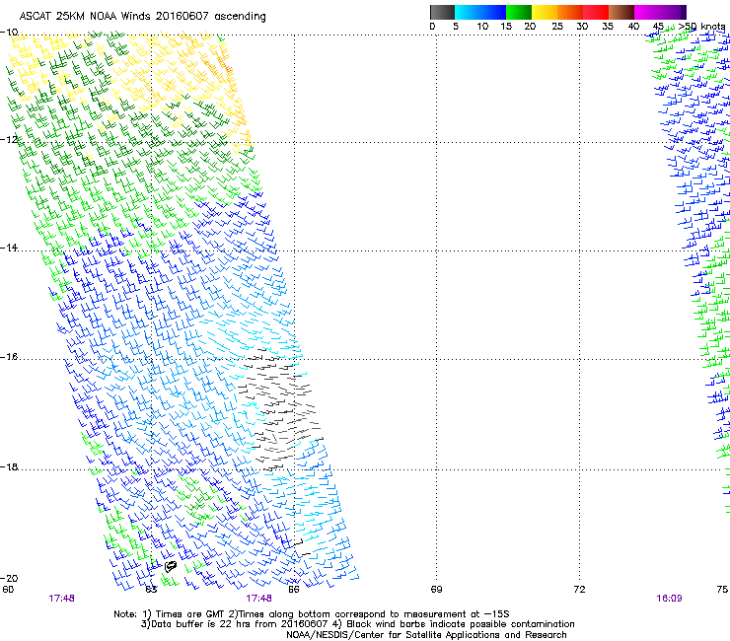Viewport: 730px width, 641px height.
Task: Click the title ASCAT 25KM NOAA Winds 20160607 ascending
Action: click(142, 17)
